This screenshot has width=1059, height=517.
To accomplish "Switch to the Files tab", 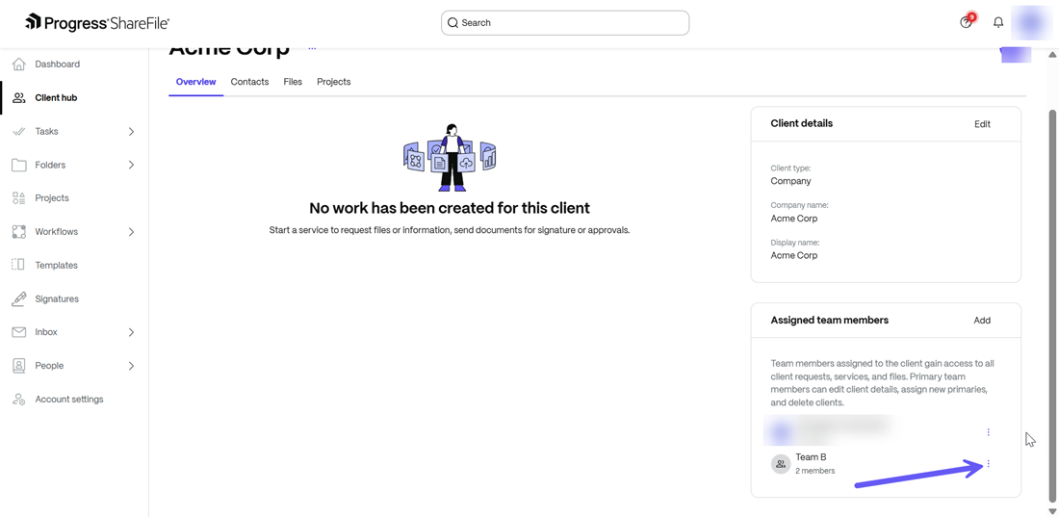I will (293, 82).
